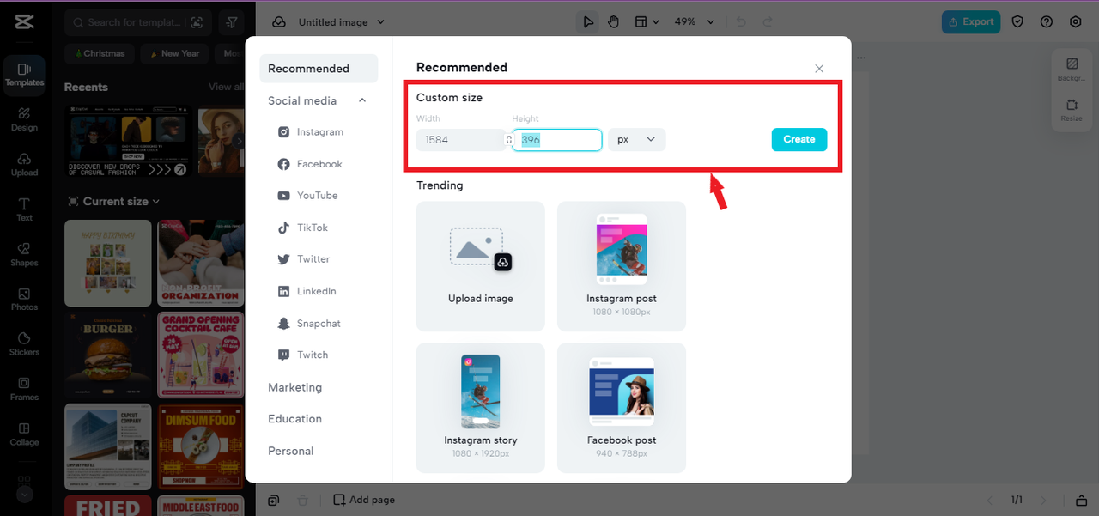Select the Christmas template tag

(x=100, y=53)
